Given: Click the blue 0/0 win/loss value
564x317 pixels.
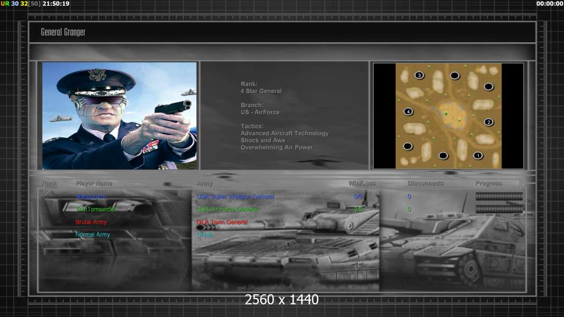Looking at the screenshot, I should point(358,197).
